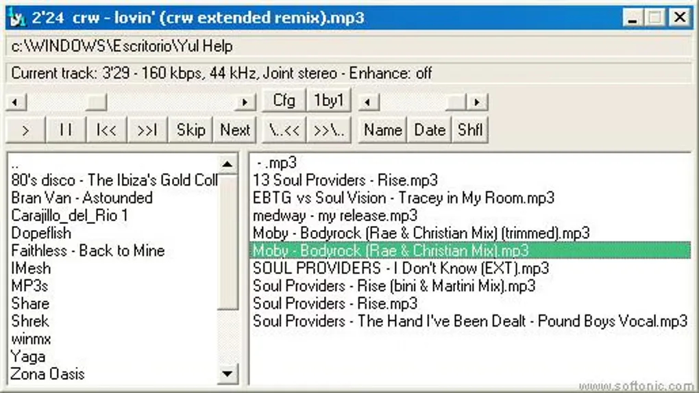Image resolution: width=699 pixels, height=393 pixels.
Task: Click the volume slider's right arrow
Action: click(x=477, y=102)
